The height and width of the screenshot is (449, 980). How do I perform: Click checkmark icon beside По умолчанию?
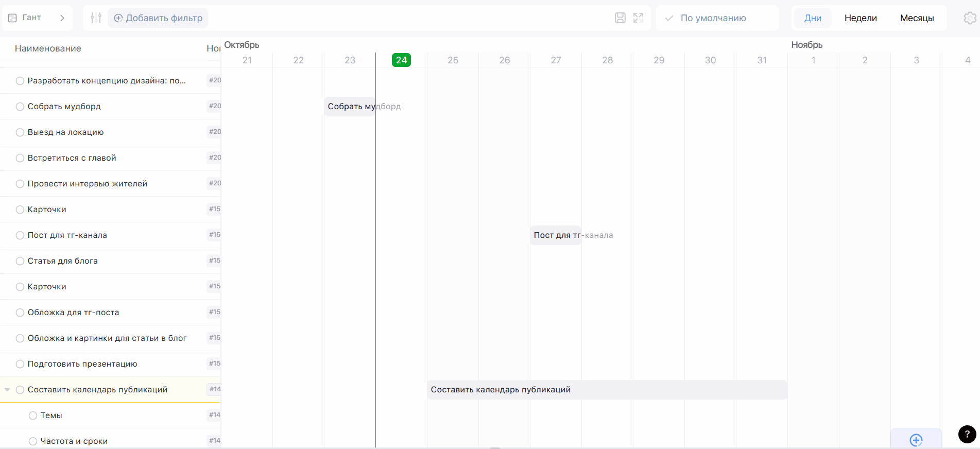pyautogui.click(x=669, y=18)
